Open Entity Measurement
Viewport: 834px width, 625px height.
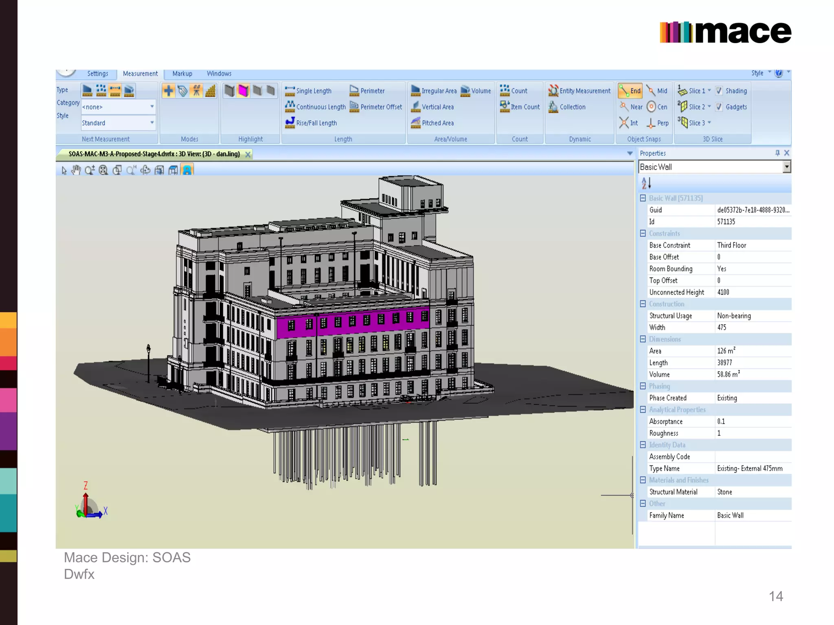pyautogui.click(x=579, y=91)
